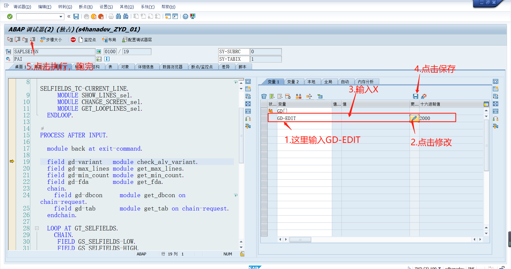The width and height of the screenshot is (511, 269).
Task: Click the ZYD system status dropdown arrow
Action: pos(439,268)
